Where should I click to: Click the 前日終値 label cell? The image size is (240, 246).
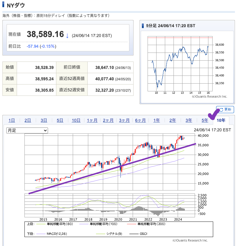coord(72,67)
